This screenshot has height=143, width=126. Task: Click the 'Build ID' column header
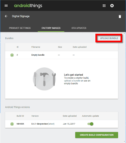20,116
